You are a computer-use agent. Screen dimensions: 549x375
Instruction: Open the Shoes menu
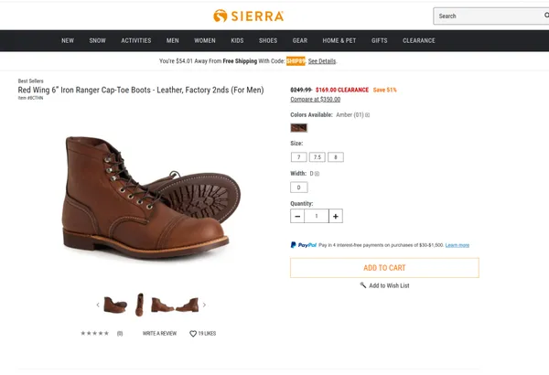[x=267, y=40]
